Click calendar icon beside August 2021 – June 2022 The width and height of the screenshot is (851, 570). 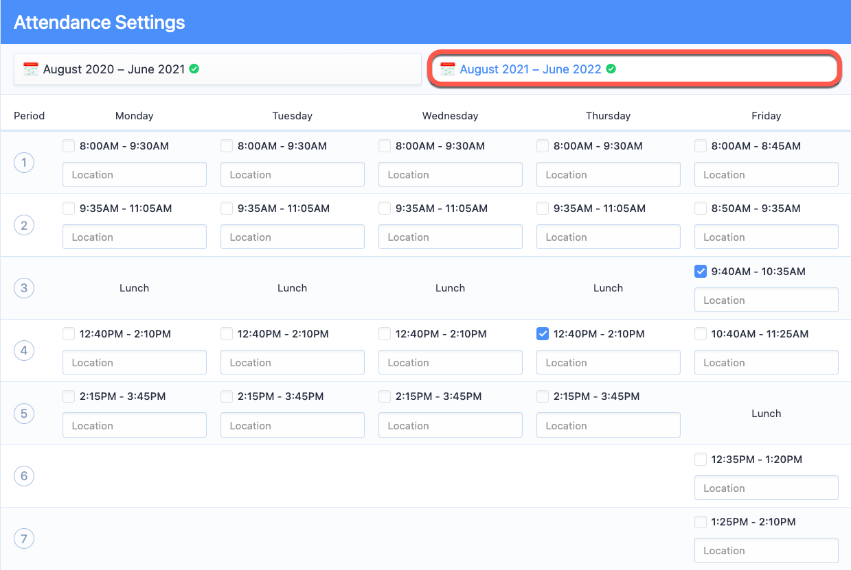pos(448,69)
